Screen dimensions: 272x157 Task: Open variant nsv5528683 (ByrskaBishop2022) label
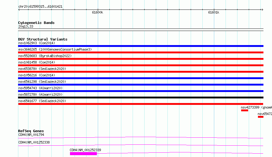[x=45, y=56]
